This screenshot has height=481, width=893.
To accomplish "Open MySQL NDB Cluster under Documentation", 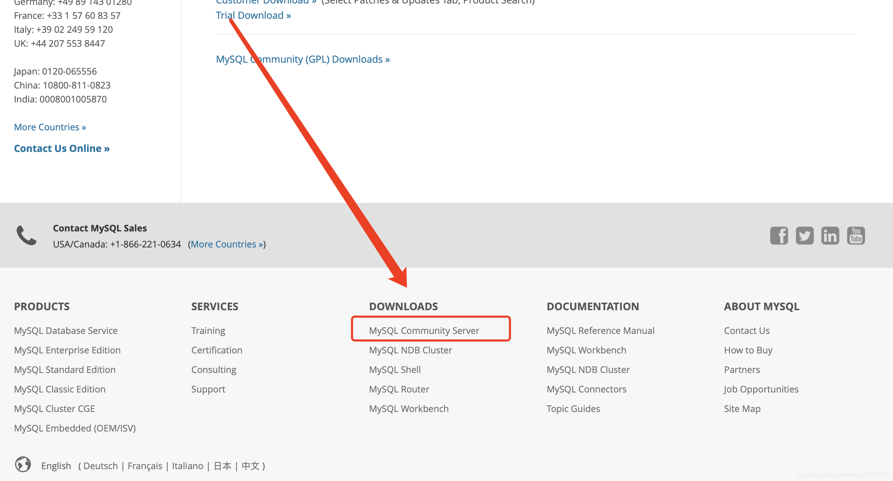I will pos(588,369).
